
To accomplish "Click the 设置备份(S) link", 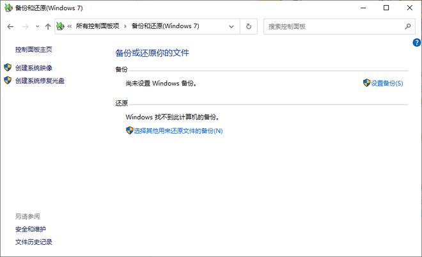I will [x=387, y=83].
